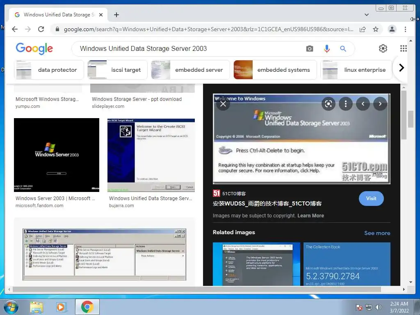
Task: Open the network tray icon
Action: click(x=369, y=307)
